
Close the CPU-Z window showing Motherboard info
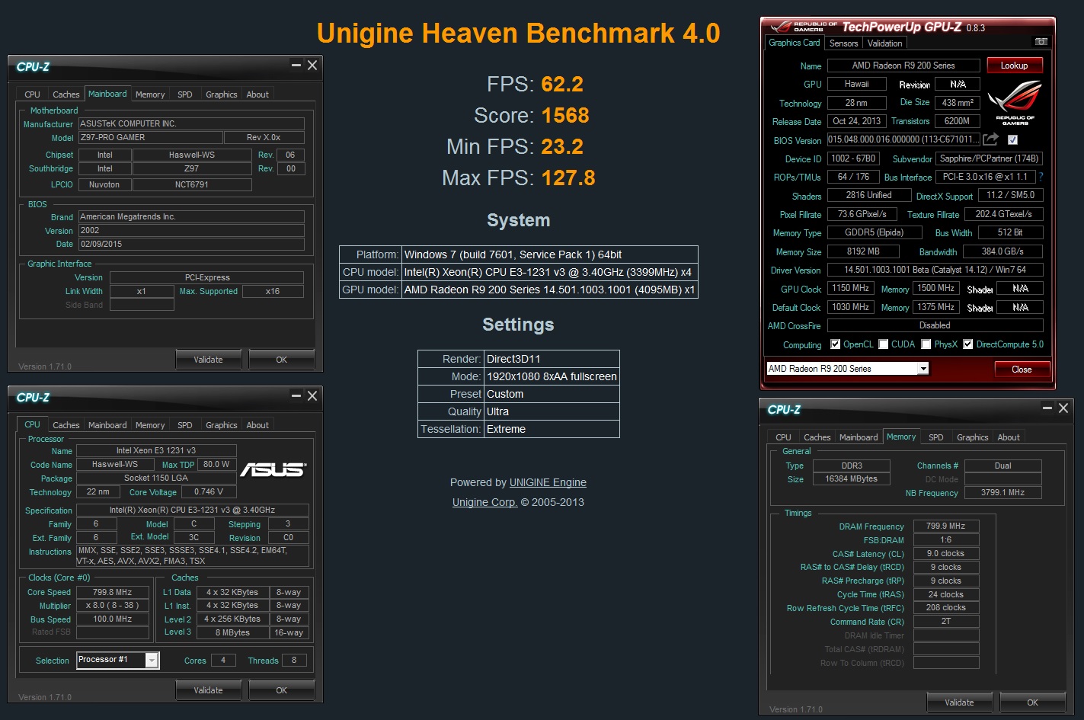[x=312, y=66]
